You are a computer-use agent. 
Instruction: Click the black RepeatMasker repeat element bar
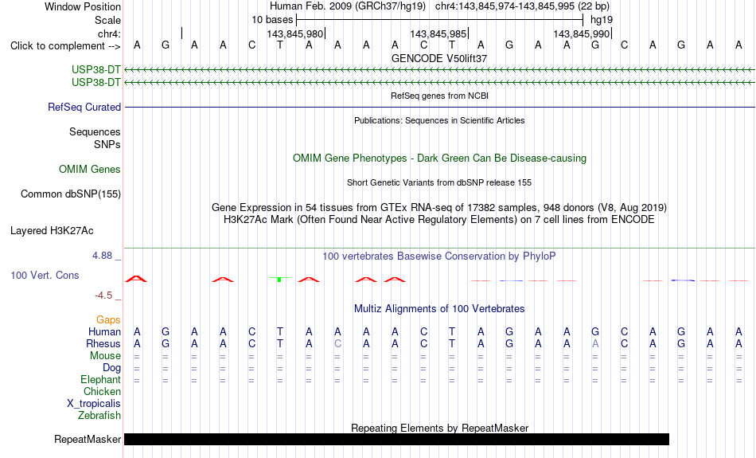pos(396,439)
